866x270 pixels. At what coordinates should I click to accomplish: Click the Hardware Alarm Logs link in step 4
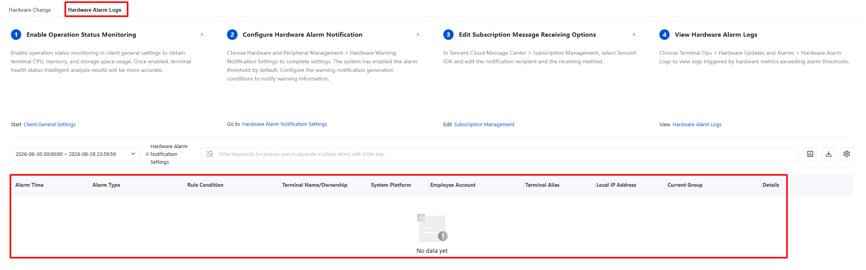pyautogui.click(x=697, y=124)
